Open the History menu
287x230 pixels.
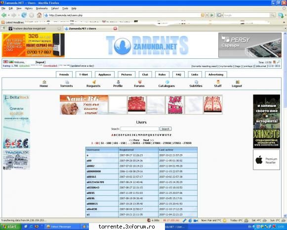point(29,8)
